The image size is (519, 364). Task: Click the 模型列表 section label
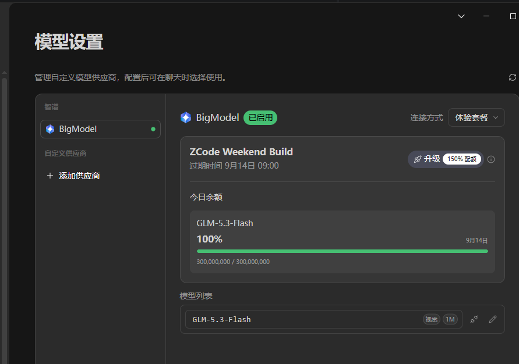pos(196,296)
